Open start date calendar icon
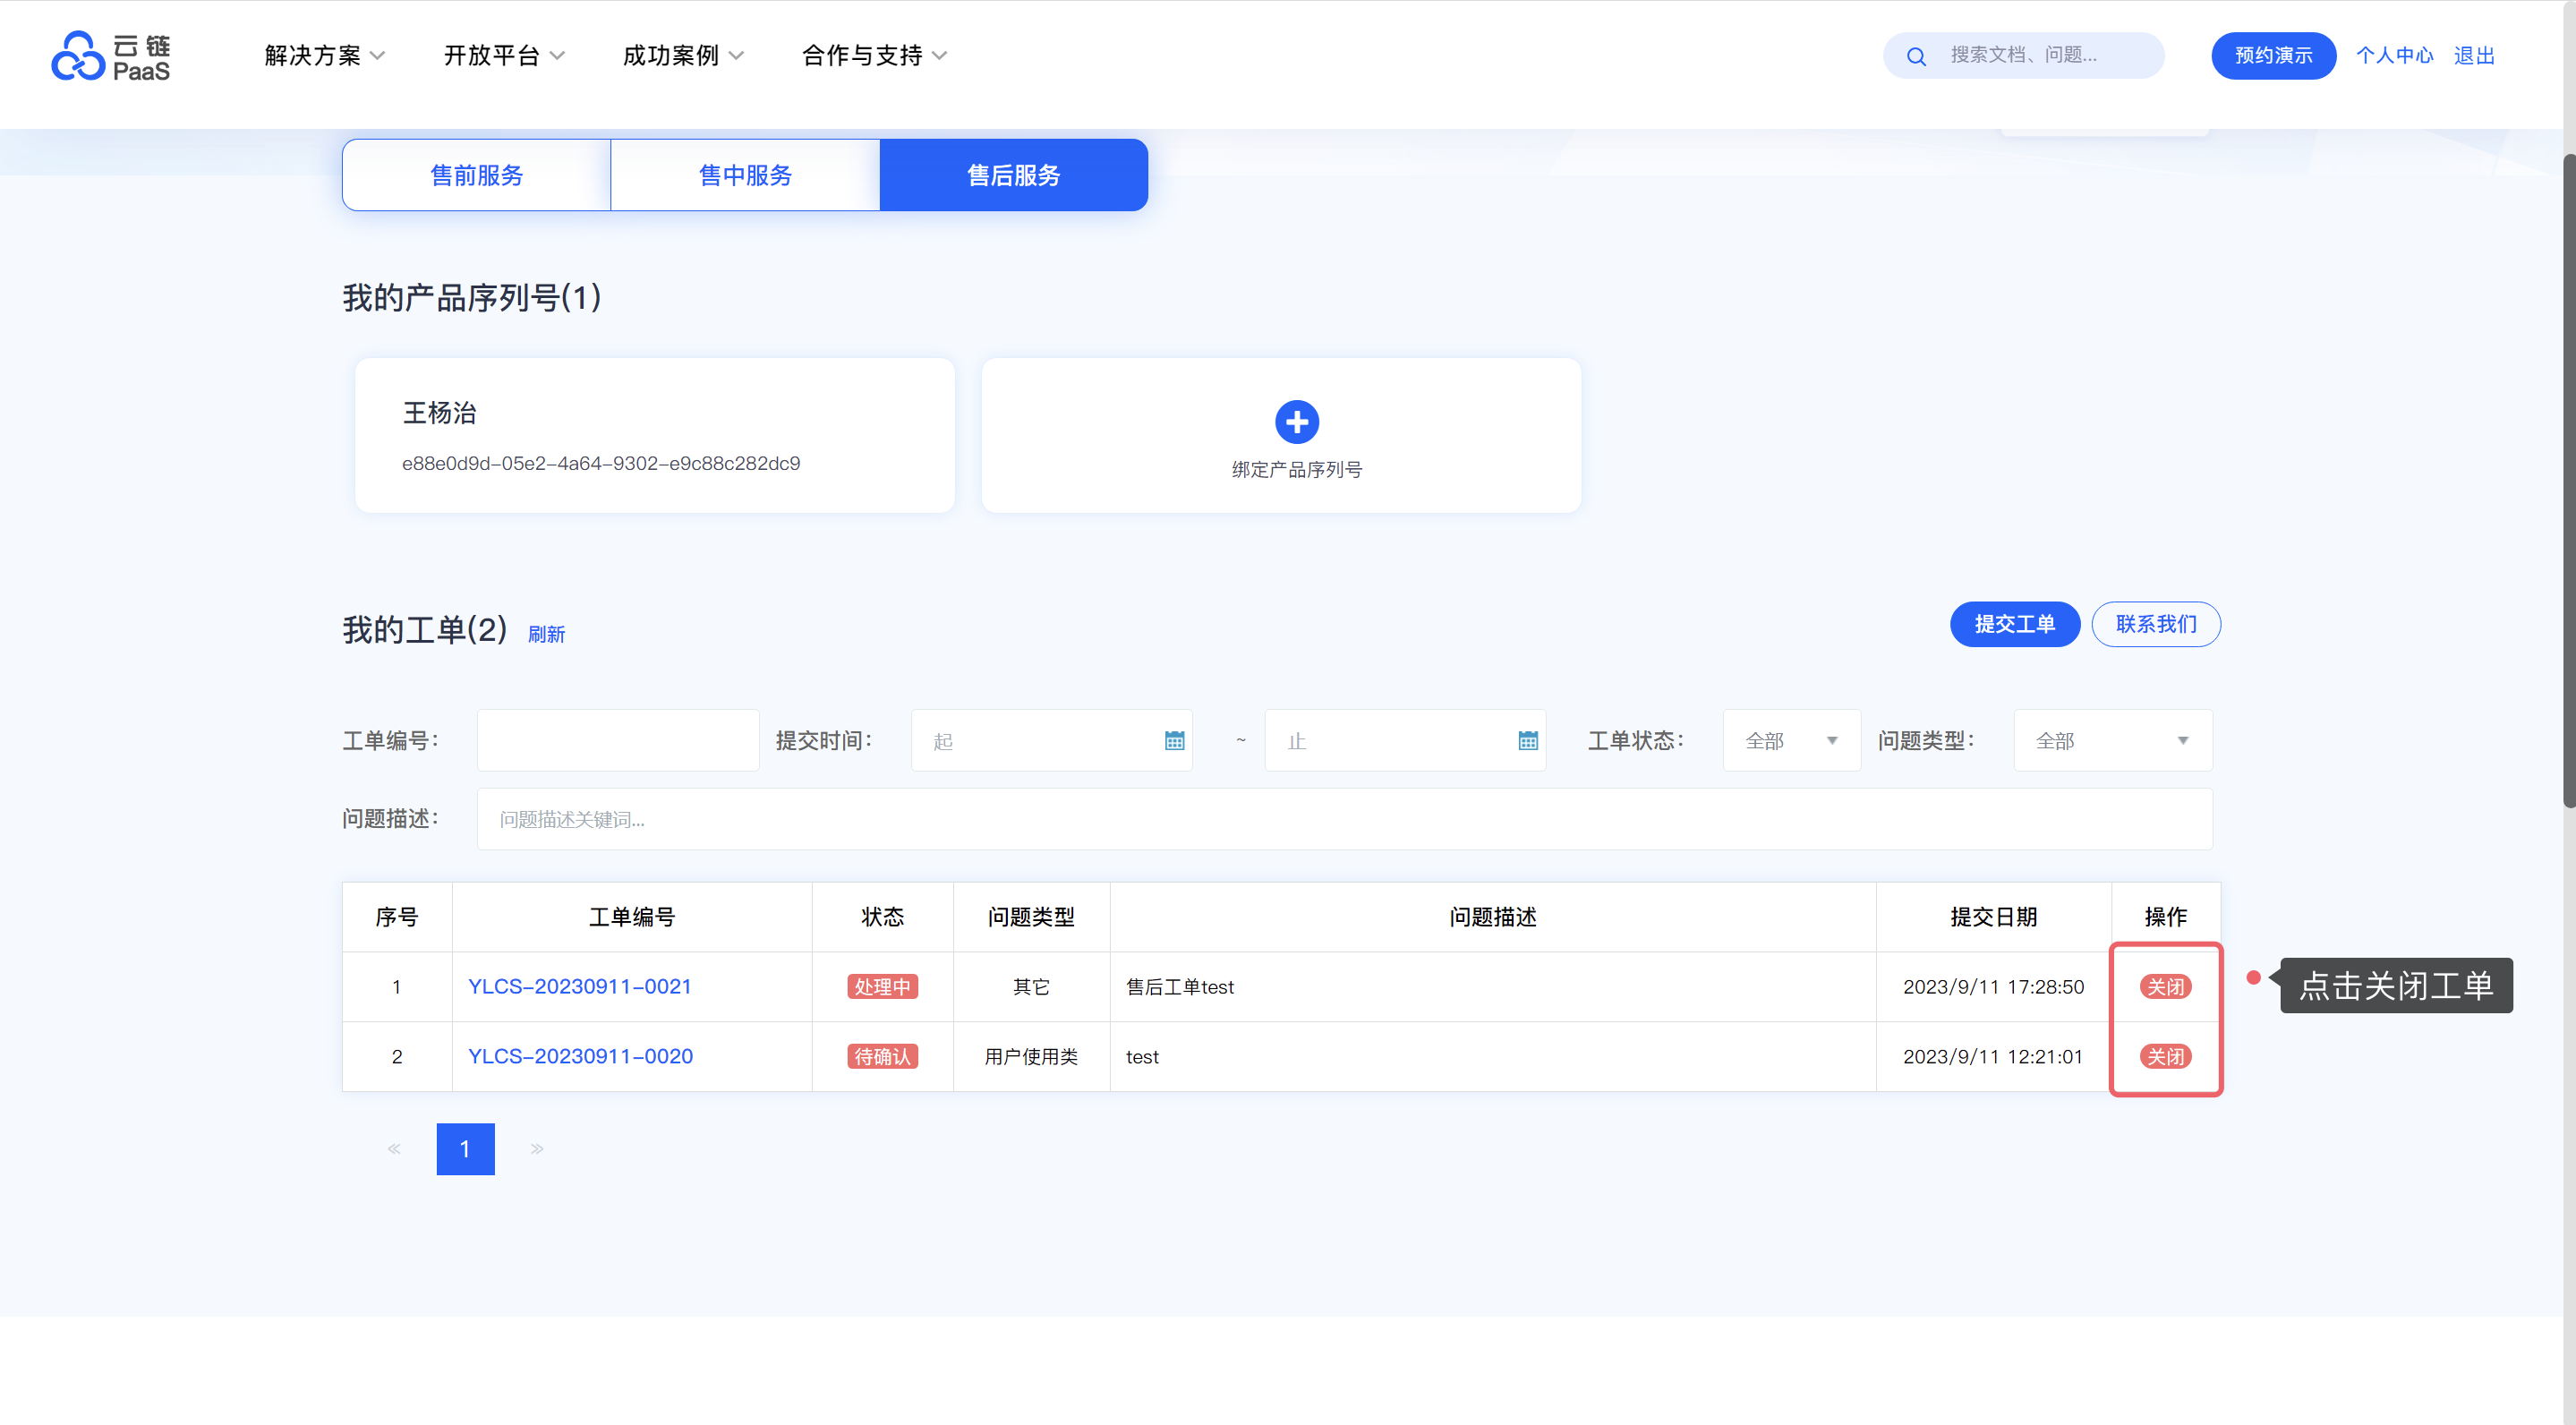 [x=1174, y=740]
